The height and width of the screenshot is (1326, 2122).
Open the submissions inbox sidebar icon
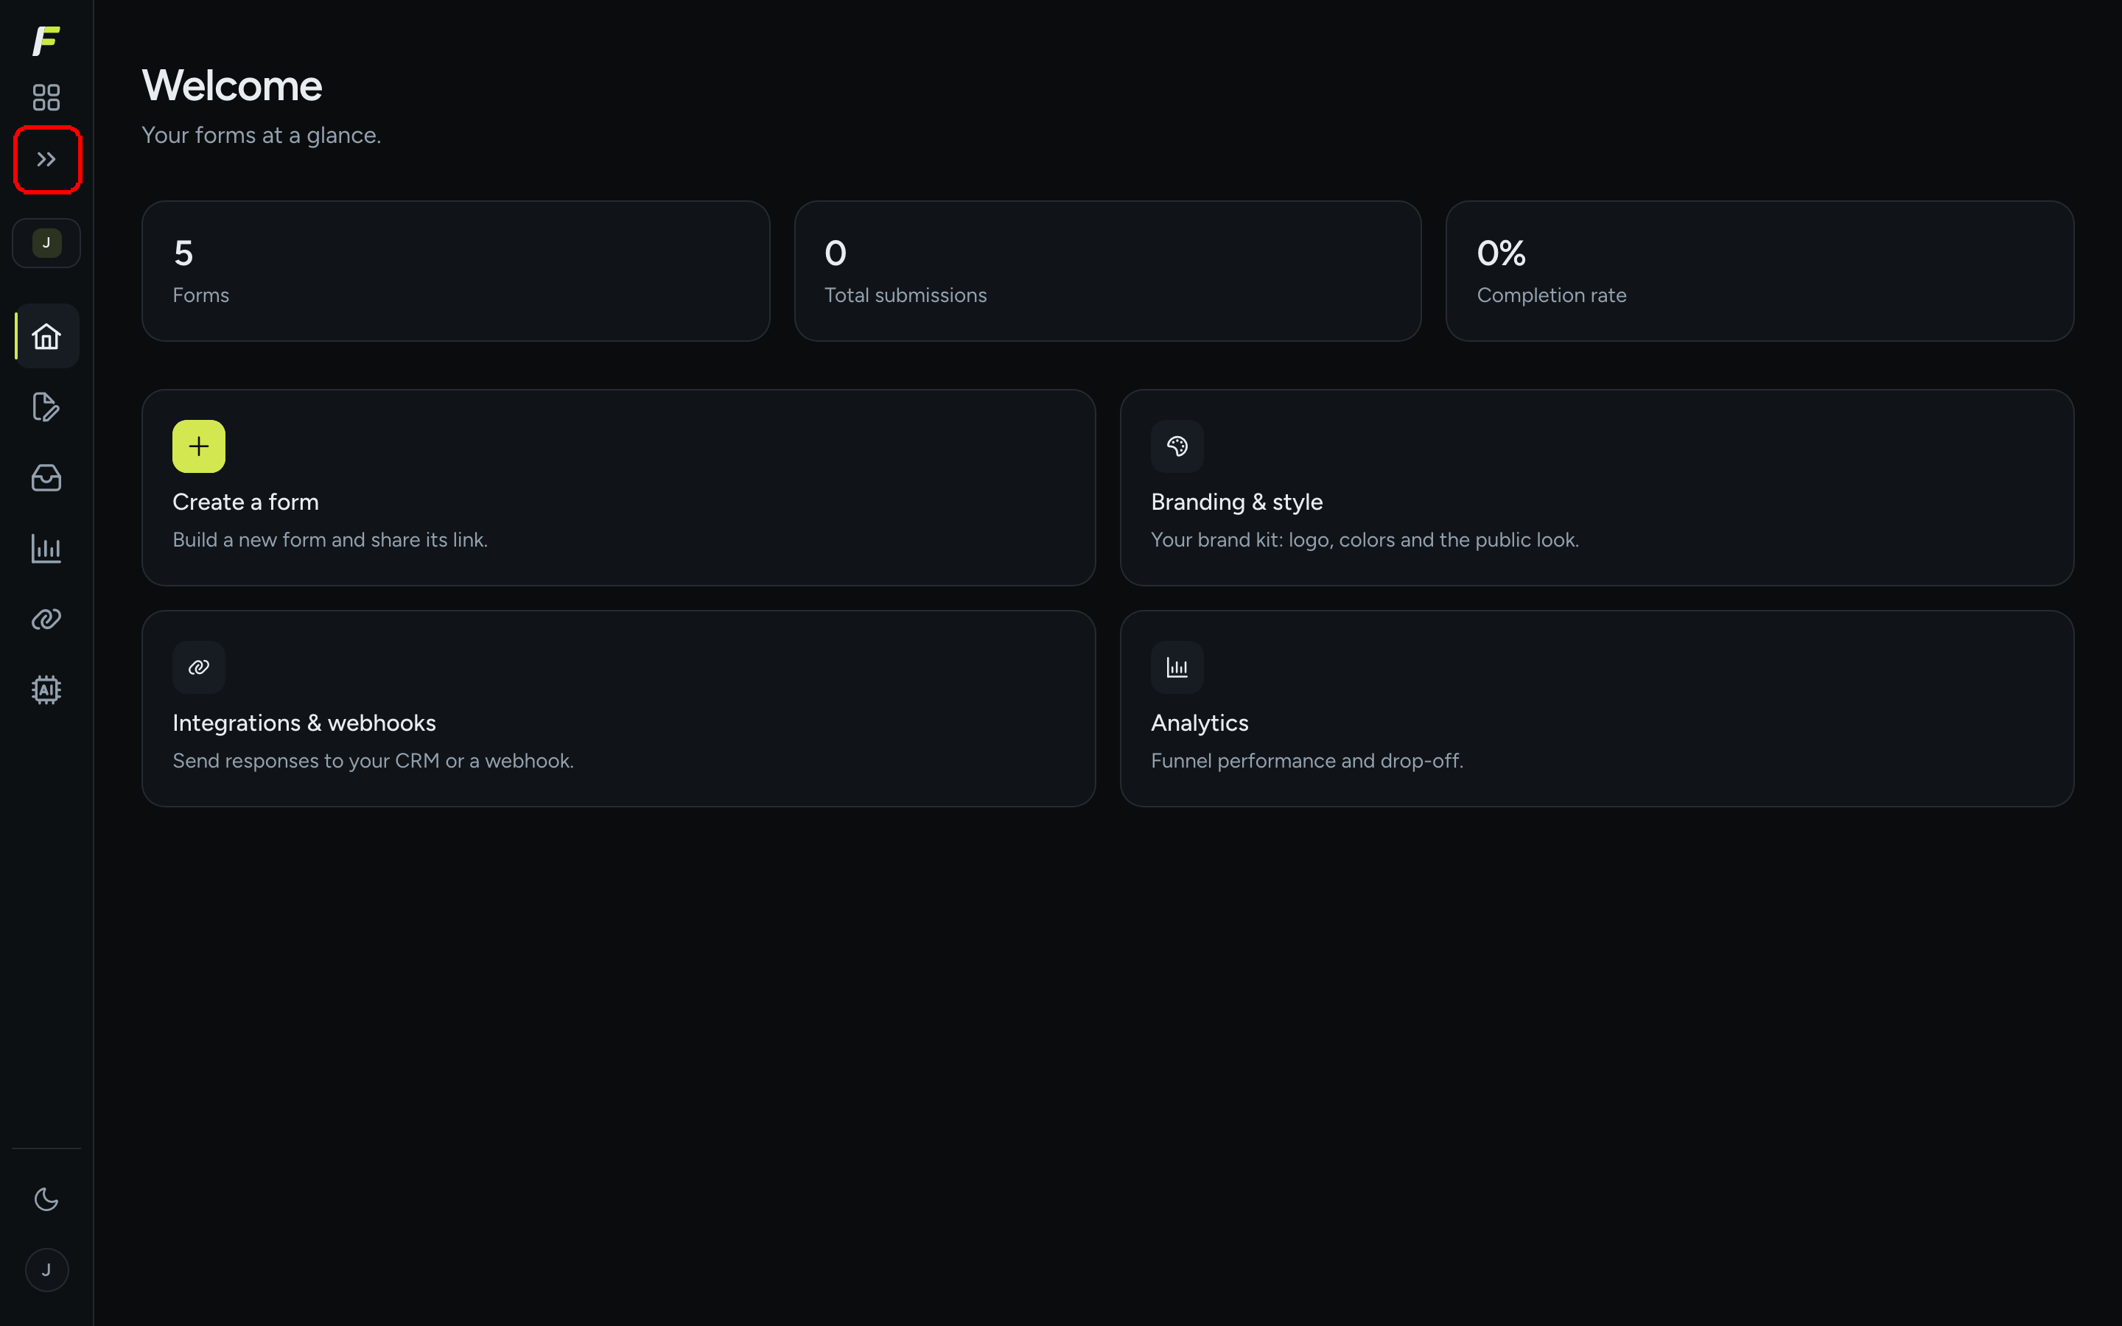coord(46,478)
